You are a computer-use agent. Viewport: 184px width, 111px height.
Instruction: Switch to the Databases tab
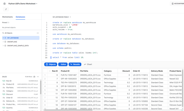pyautogui.click(x=21, y=17)
